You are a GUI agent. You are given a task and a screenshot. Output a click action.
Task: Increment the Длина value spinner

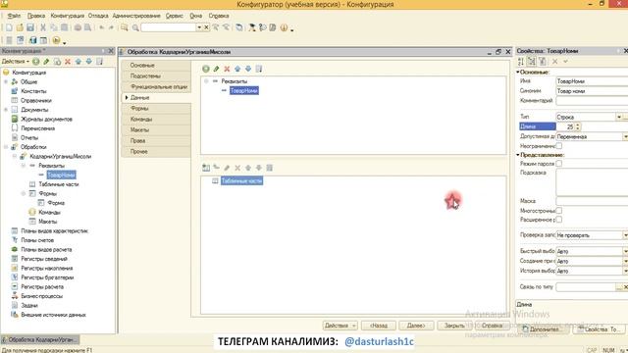pos(578,125)
